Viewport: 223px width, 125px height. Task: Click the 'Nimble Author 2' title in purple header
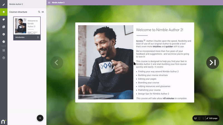(58, 2)
